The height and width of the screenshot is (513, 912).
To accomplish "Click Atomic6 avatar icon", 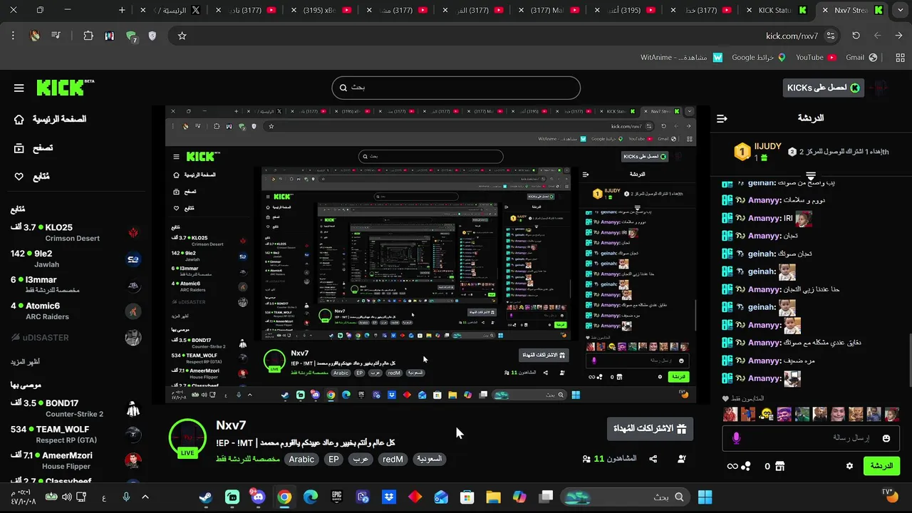I will pos(133,311).
